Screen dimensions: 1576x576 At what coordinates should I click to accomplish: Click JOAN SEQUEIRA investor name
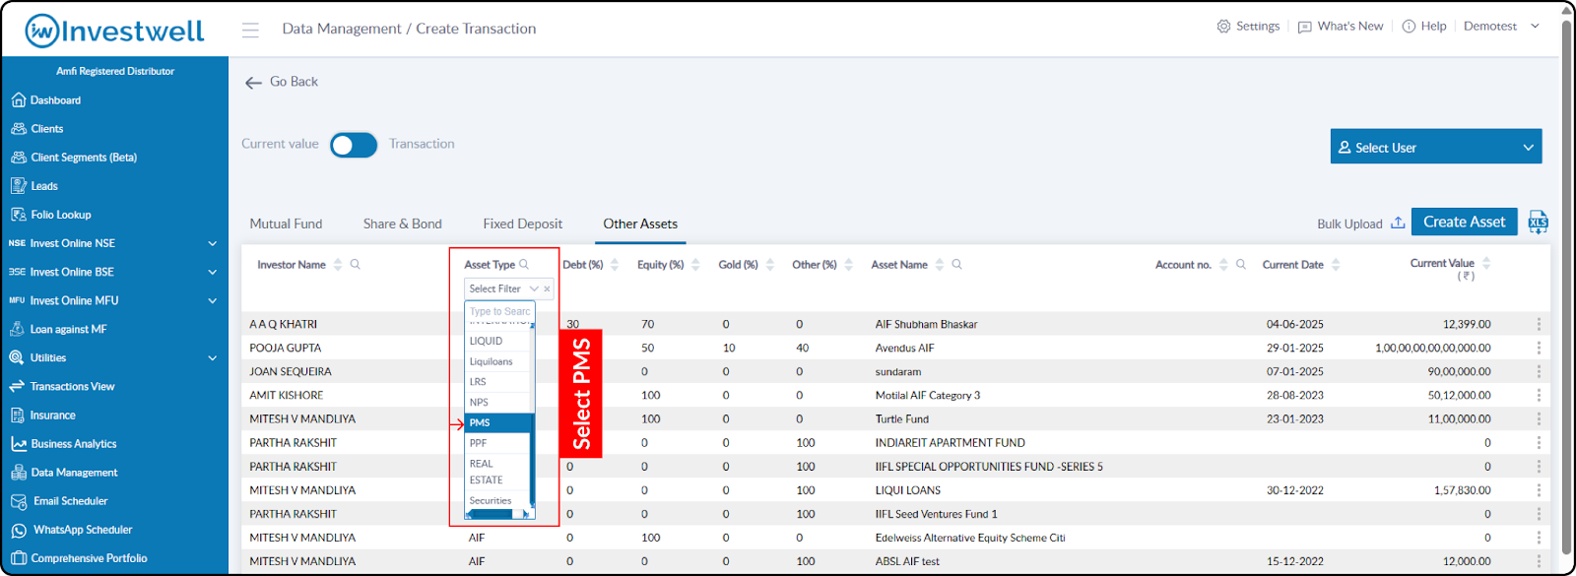291,372
